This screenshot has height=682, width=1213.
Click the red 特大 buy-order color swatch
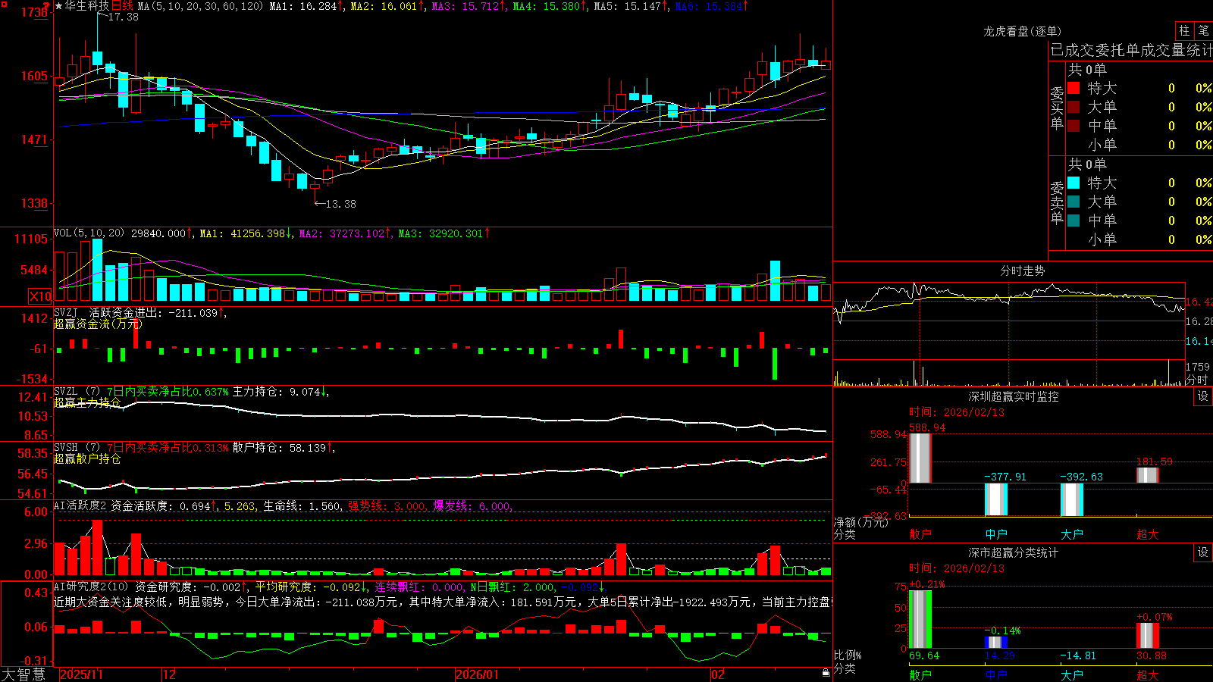click(1074, 88)
